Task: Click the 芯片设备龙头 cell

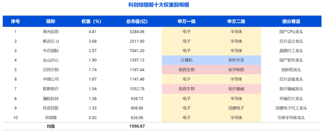Action: click(291, 79)
